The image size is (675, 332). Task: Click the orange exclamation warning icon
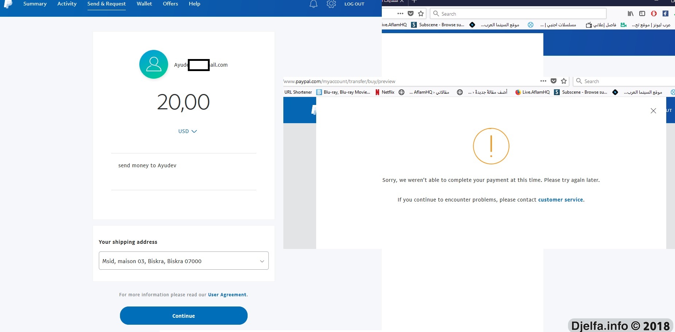(x=491, y=146)
